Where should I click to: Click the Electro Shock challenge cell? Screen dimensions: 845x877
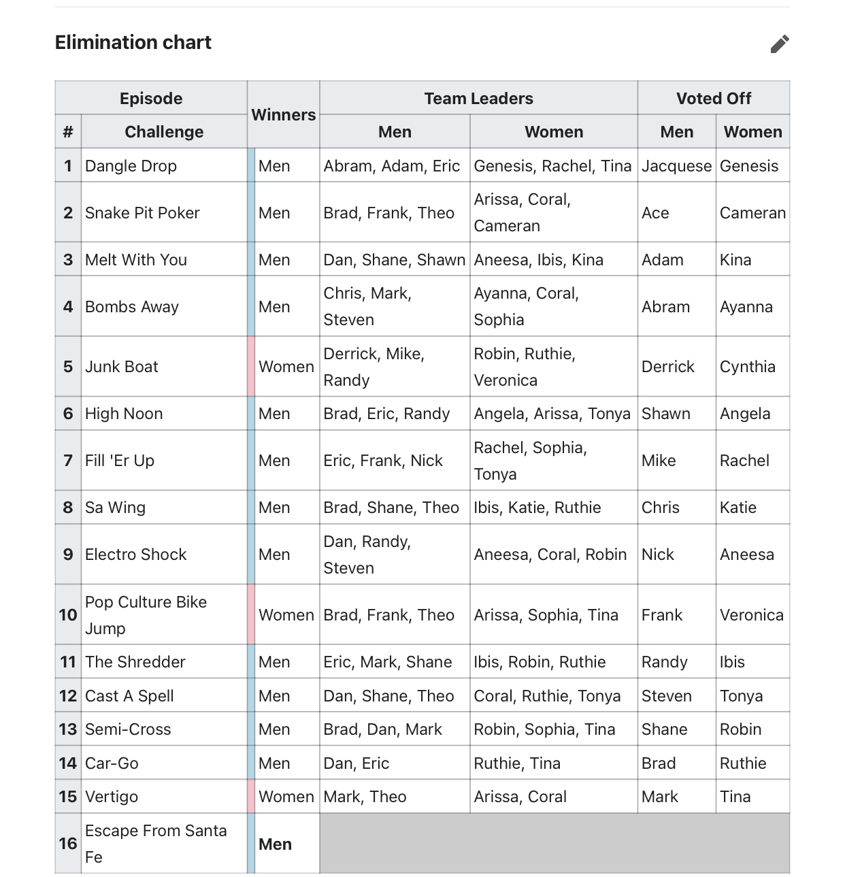click(x=164, y=554)
